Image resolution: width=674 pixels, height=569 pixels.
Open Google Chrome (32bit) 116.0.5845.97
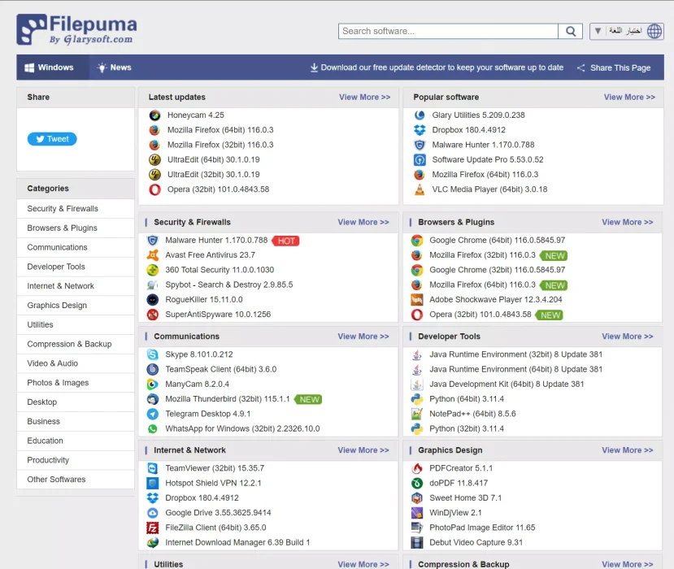click(498, 270)
